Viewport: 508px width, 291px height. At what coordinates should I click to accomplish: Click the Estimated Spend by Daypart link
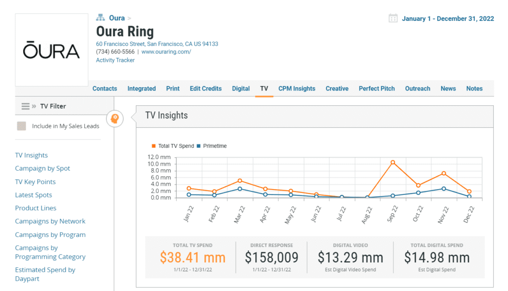[45, 274]
